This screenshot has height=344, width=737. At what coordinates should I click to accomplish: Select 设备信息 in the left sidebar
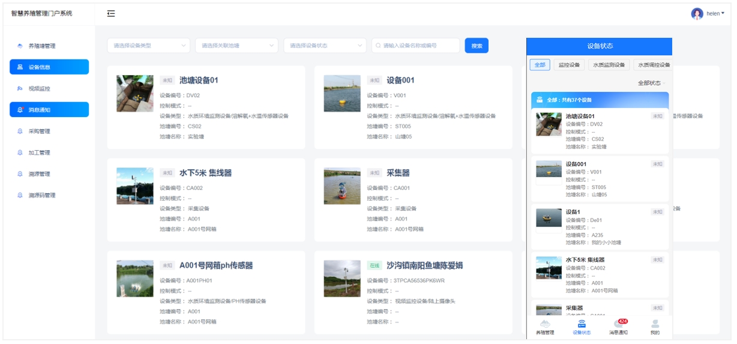click(x=49, y=67)
